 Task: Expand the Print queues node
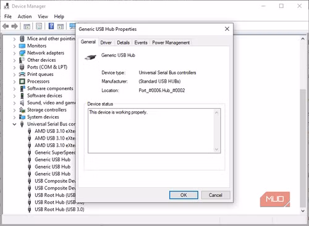click(14, 75)
